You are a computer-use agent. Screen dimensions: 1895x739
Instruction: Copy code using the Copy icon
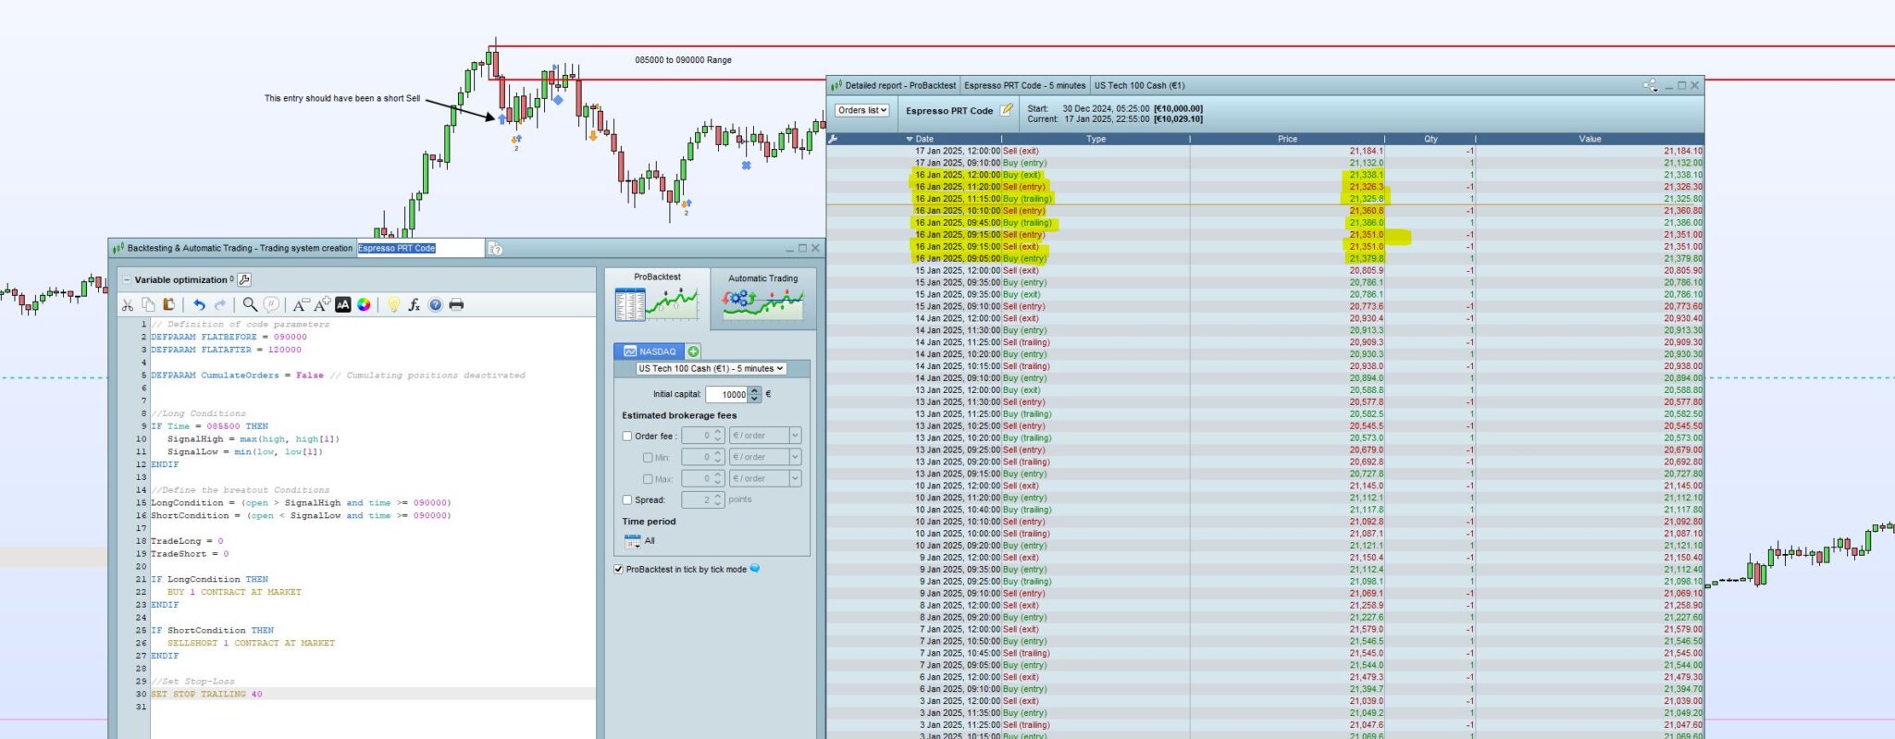point(148,304)
